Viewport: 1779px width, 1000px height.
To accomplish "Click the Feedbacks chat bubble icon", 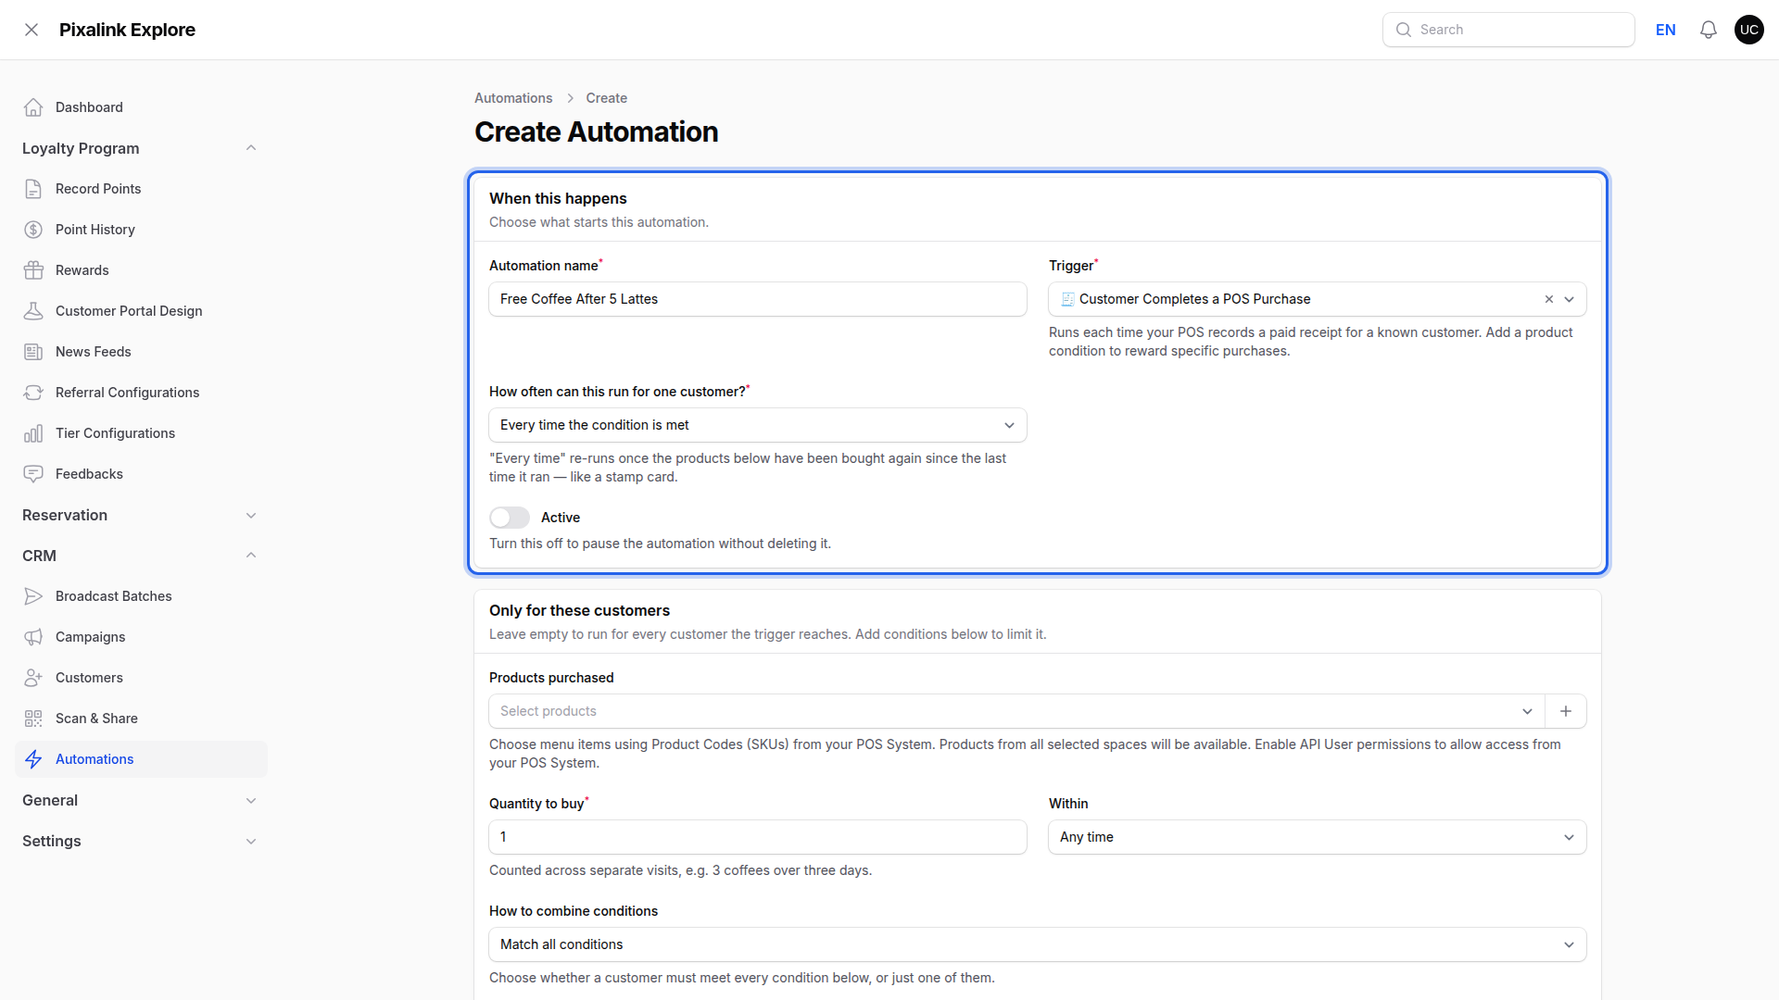I will point(33,474).
